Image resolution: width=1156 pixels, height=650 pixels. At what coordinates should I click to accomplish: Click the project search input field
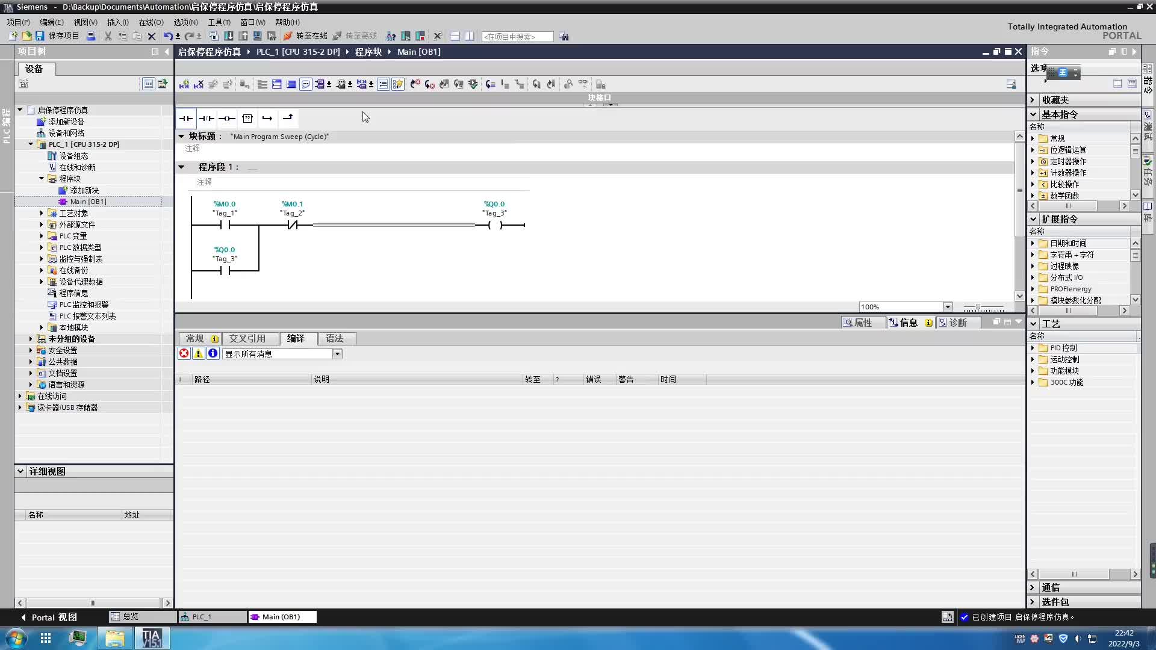[x=517, y=37]
